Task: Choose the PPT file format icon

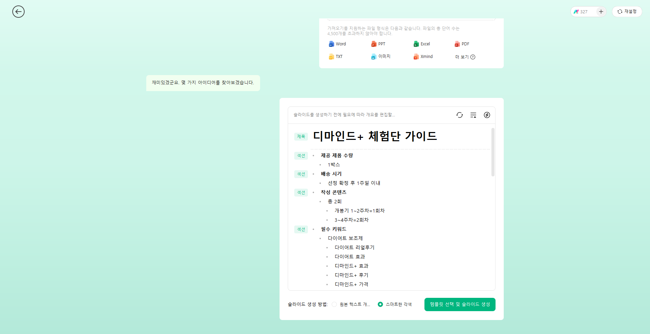Action: pyautogui.click(x=374, y=44)
